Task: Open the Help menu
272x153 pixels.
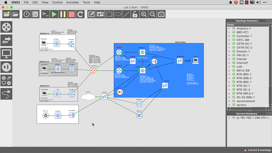Action: click(97, 2)
